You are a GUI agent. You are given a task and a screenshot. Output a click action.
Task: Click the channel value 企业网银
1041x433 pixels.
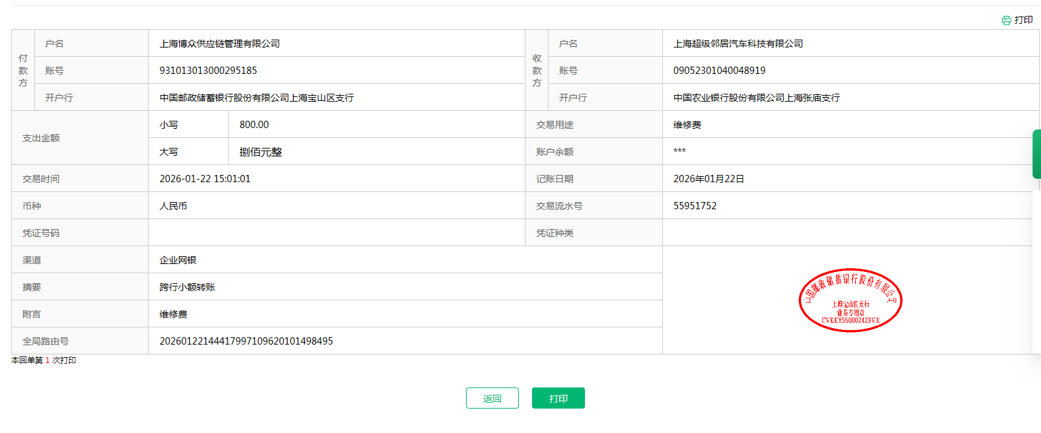[x=178, y=260]
